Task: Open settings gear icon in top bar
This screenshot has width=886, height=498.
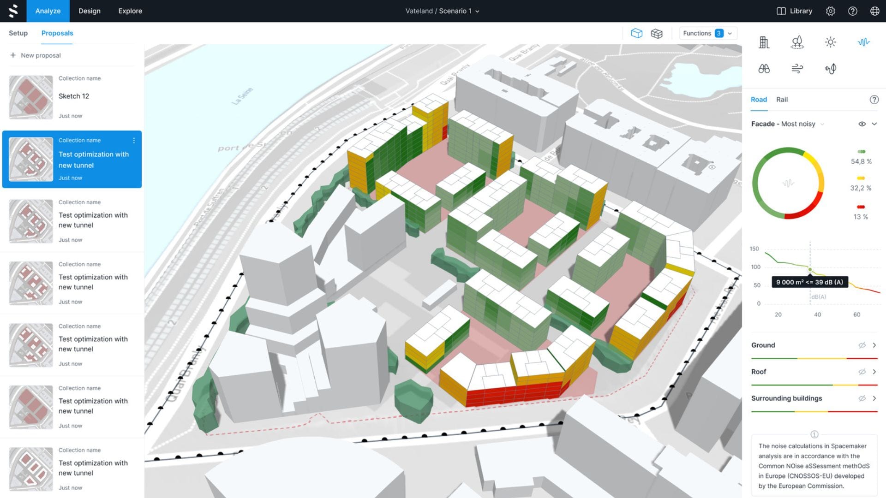Action: tap(830, 11)
